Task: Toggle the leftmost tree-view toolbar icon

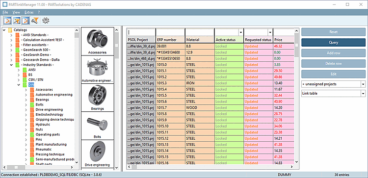Action: tap(7, 21)
